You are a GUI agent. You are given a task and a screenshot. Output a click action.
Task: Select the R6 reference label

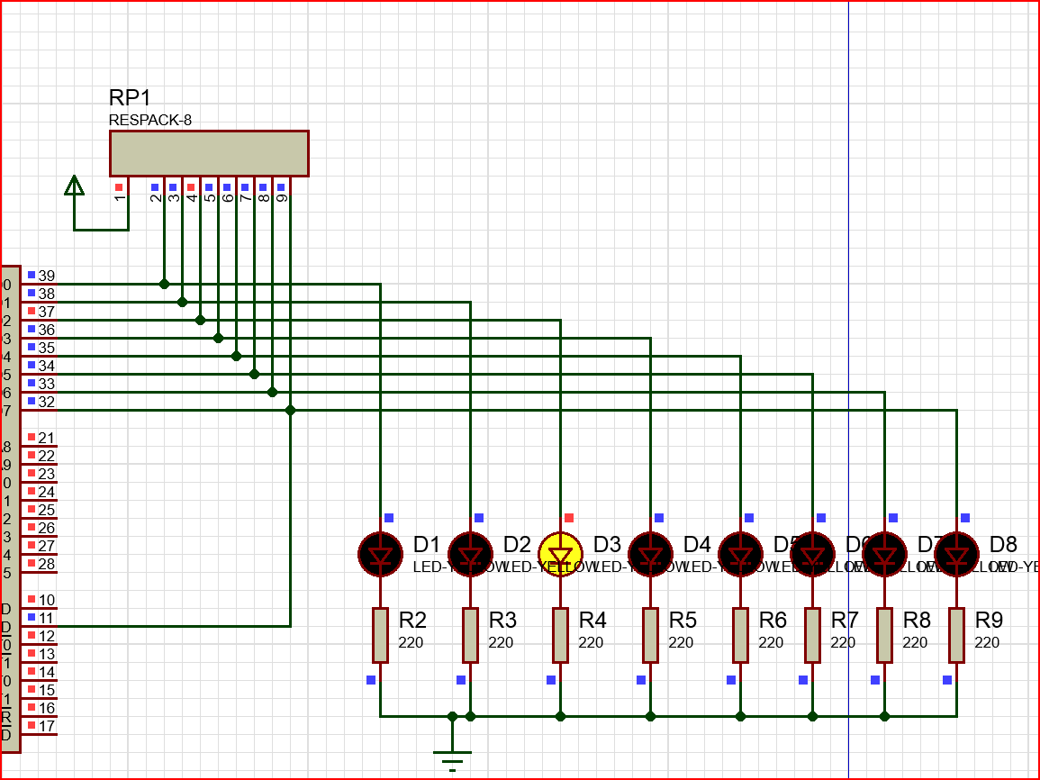click(x=773, y=621)
